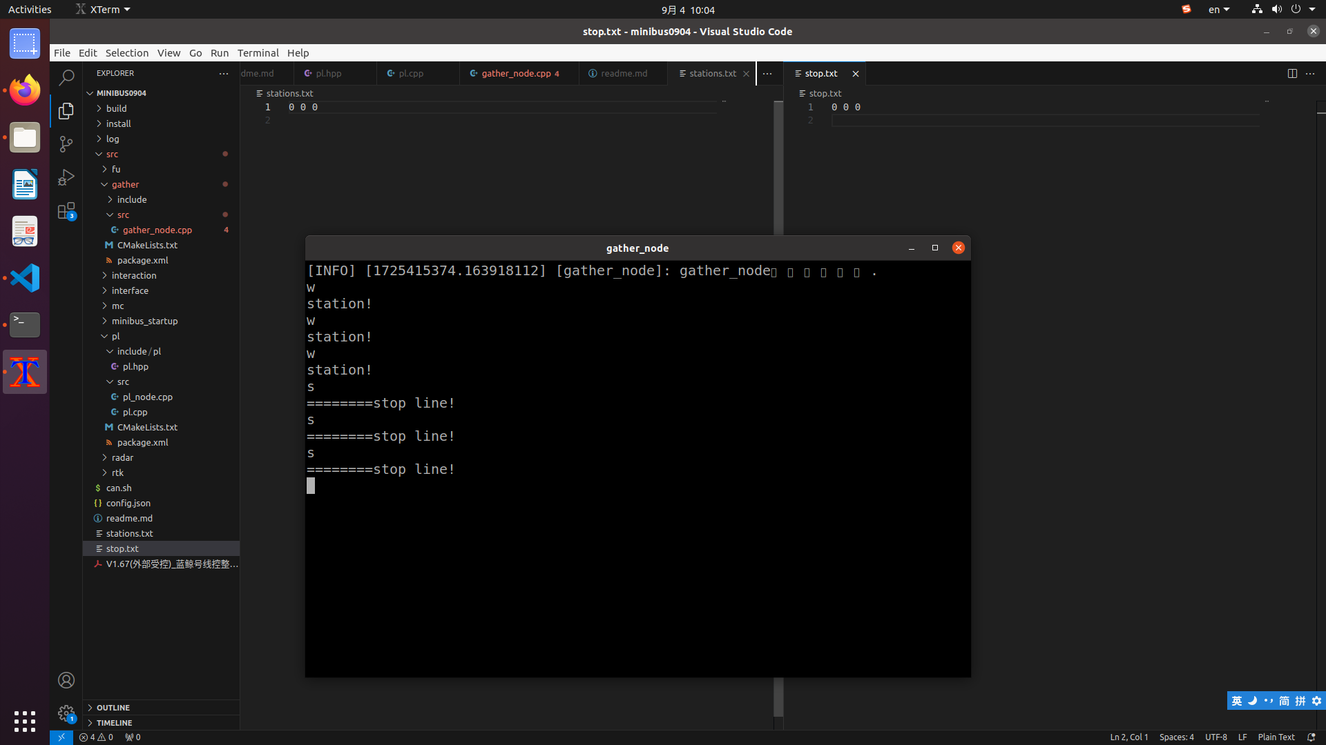Open the Manage gear in activity bar
Image resolution: width=1326 pixels, height=745 pixels.
click(66, 713)
